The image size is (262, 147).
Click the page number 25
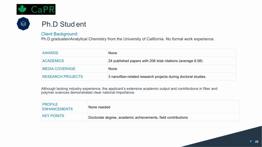point(257,142)
